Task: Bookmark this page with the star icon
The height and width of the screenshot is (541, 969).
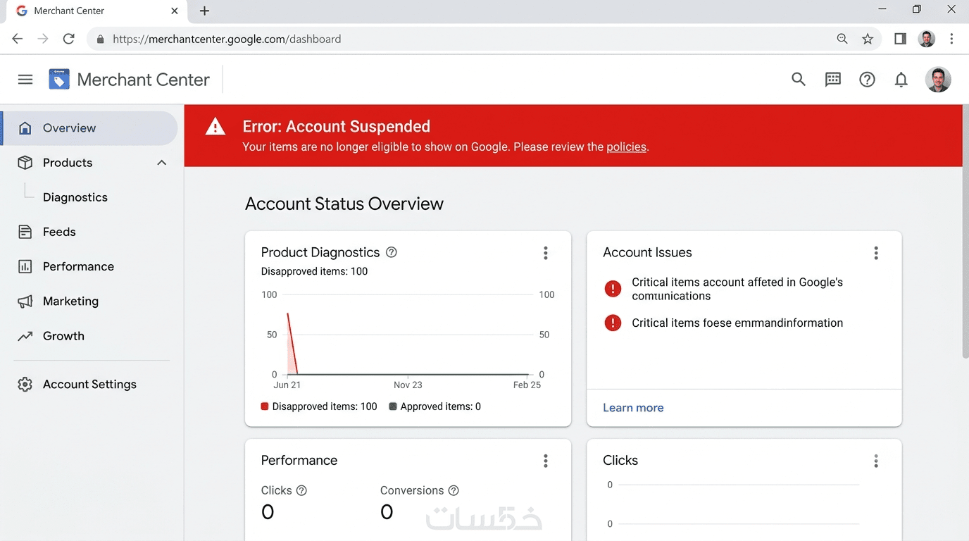Action: [868, 39]
